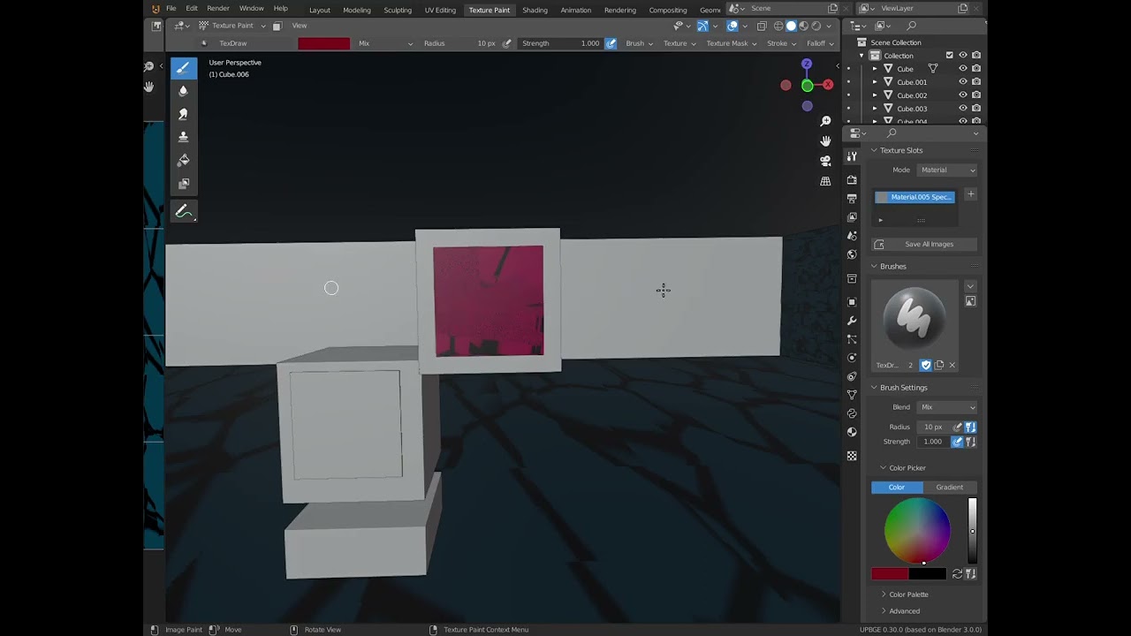
Task: Toggle radius unified setting in Brush Settings
Action: click(x=970, y=427)
